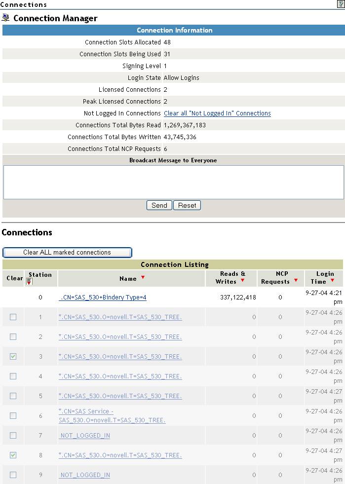Mark station 4 checkbox for clearing
The width and height of the screenshot is (345, 484).
[x=13, y=376]
